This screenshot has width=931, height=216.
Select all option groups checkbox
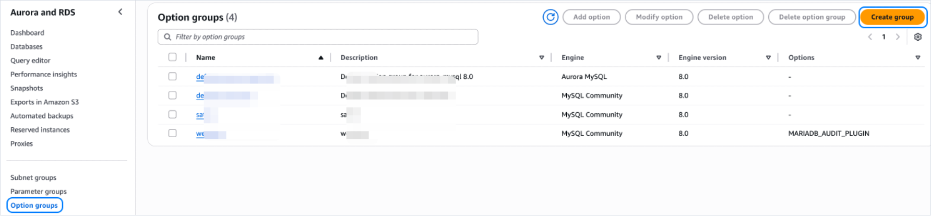click(x=172, y=57)
